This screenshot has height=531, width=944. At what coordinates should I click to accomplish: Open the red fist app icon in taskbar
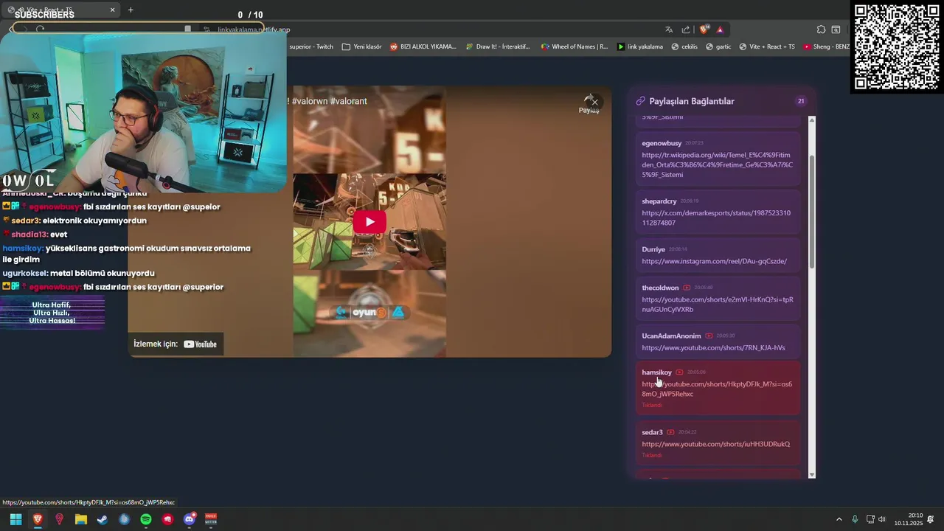[x=167, y=519]
